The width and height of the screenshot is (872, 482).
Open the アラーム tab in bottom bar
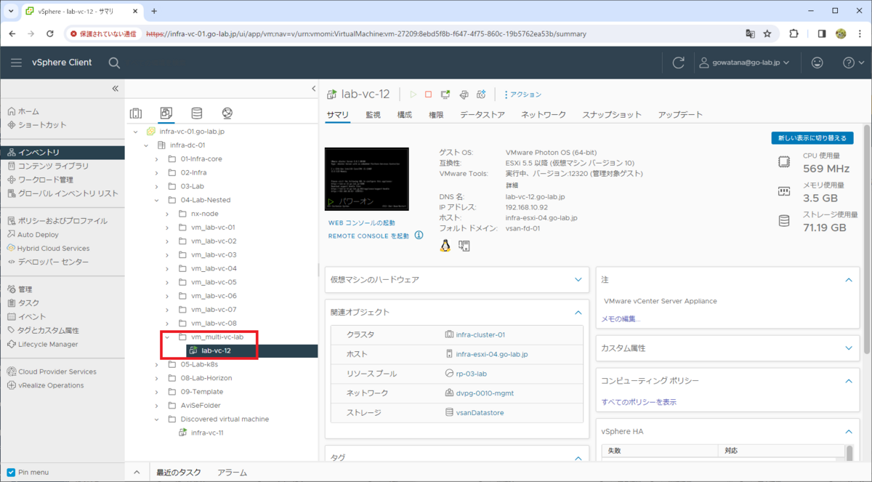(x=232, y=473)
